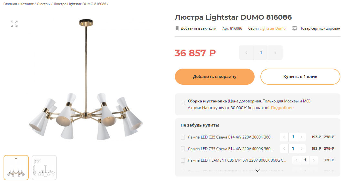Open Подробнее link about the installation promo
Viewport: 343px width, 181px height.
click(x=282, y=108)
